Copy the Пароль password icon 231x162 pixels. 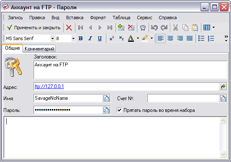(x=106, y=110)
